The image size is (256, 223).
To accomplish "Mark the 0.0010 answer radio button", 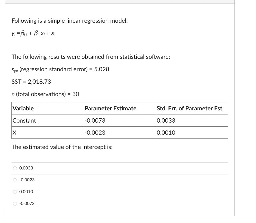I will pos(15,192).
